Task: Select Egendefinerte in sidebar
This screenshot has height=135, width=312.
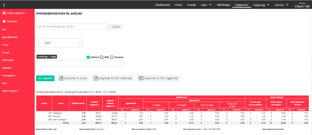Action: (x=10, y=37)
